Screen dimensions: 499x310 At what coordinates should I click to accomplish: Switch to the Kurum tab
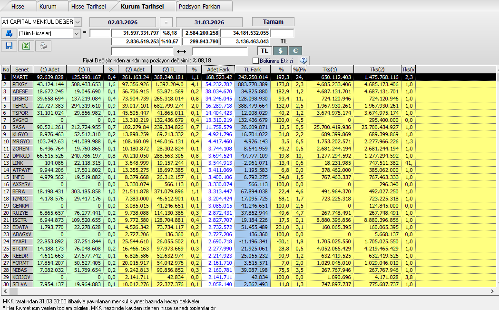(48, 6)
